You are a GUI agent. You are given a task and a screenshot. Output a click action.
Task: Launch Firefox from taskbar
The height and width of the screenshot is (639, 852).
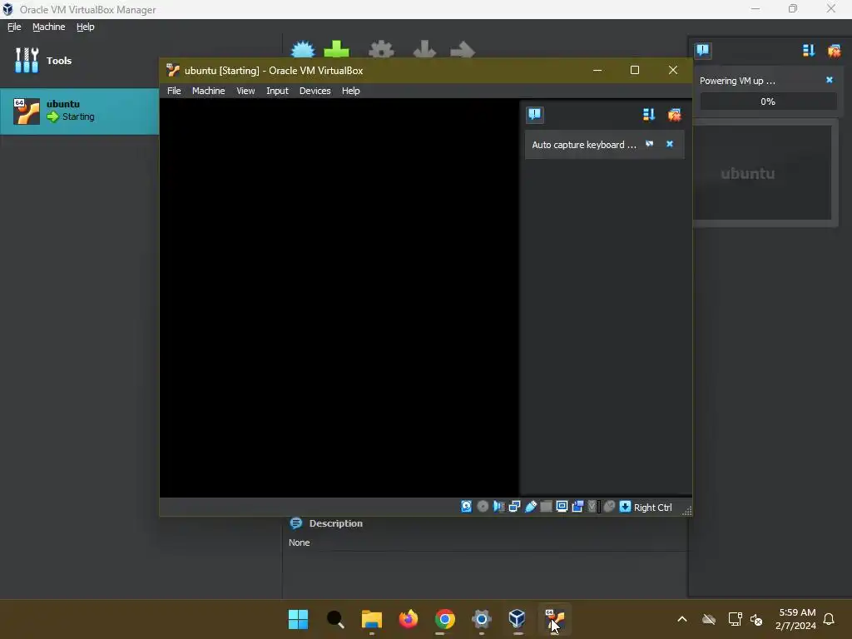[x=408, y=619]
